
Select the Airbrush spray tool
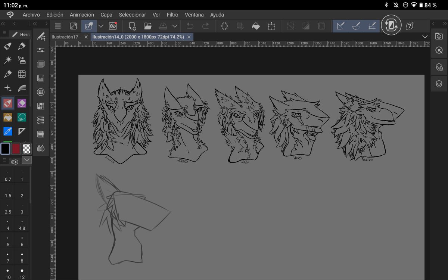point(22,60)
